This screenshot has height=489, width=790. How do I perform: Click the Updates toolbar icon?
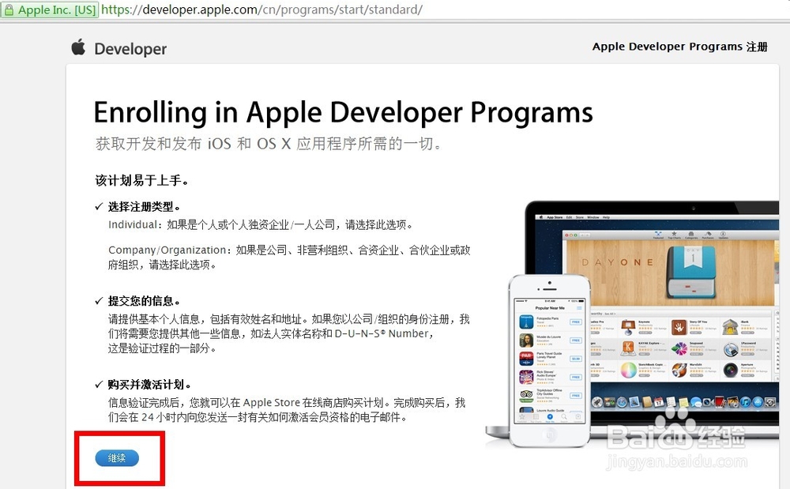(723, 235)
